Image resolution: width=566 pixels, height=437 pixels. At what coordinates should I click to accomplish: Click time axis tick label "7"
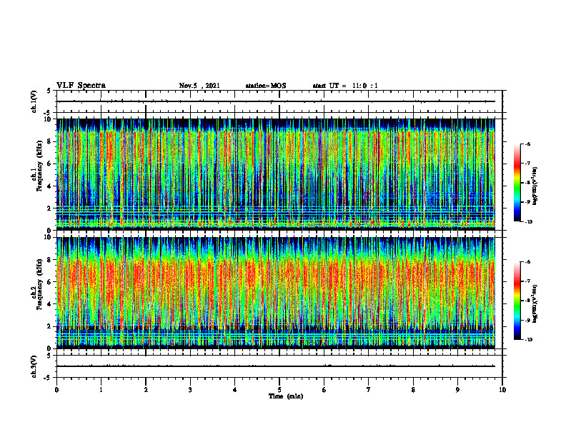(369, 390)
